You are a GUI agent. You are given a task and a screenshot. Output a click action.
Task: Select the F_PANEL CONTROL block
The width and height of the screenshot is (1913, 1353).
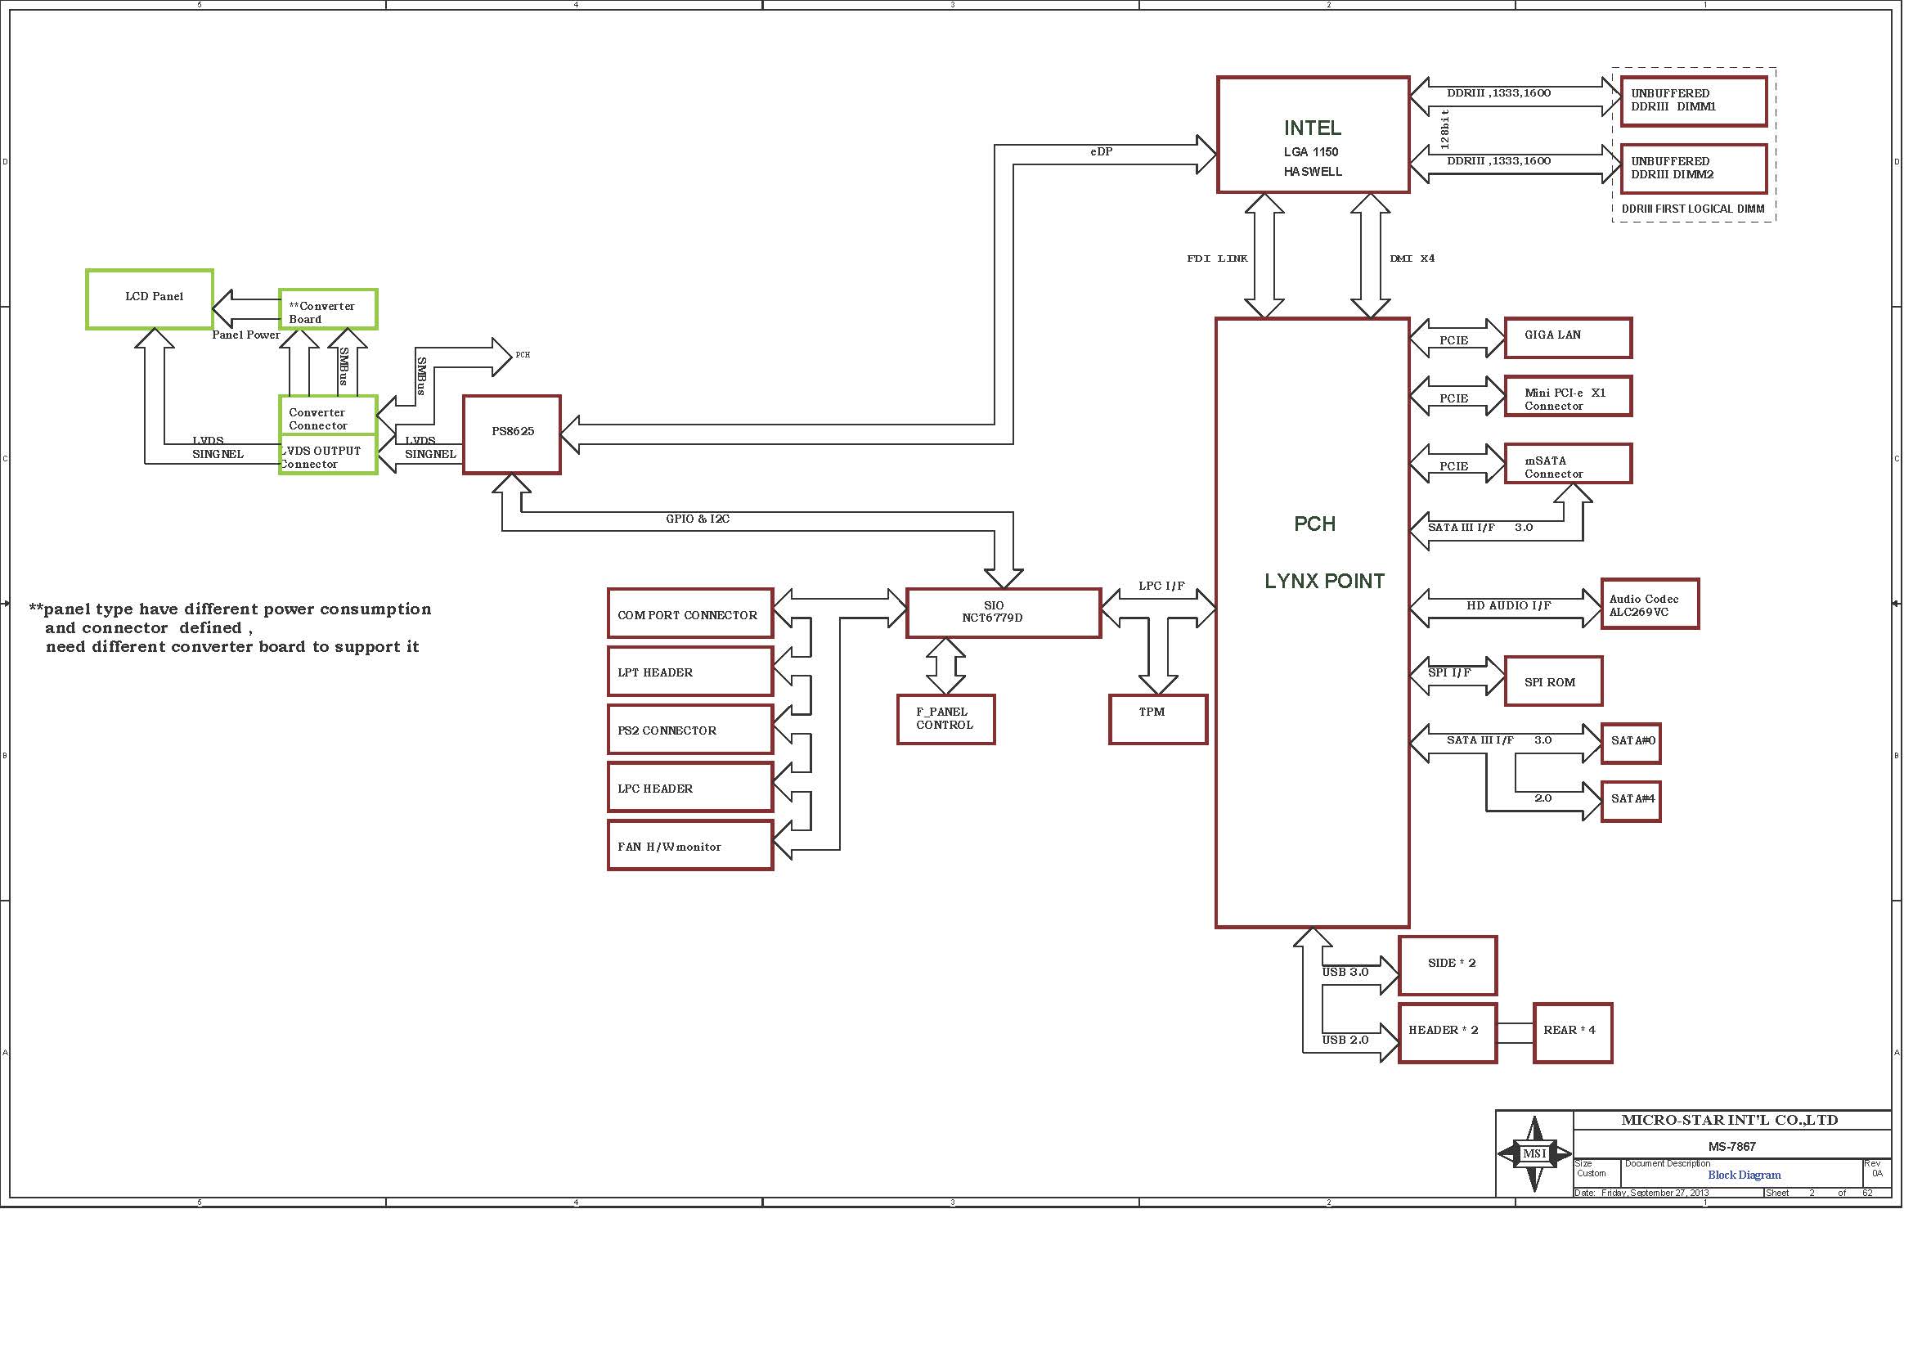pyautogui.click(x=945, y=719)
